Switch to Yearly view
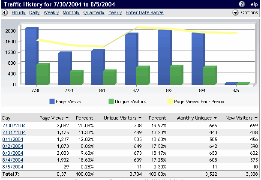The height and width of the screenshot is (180, 261). 115,13
